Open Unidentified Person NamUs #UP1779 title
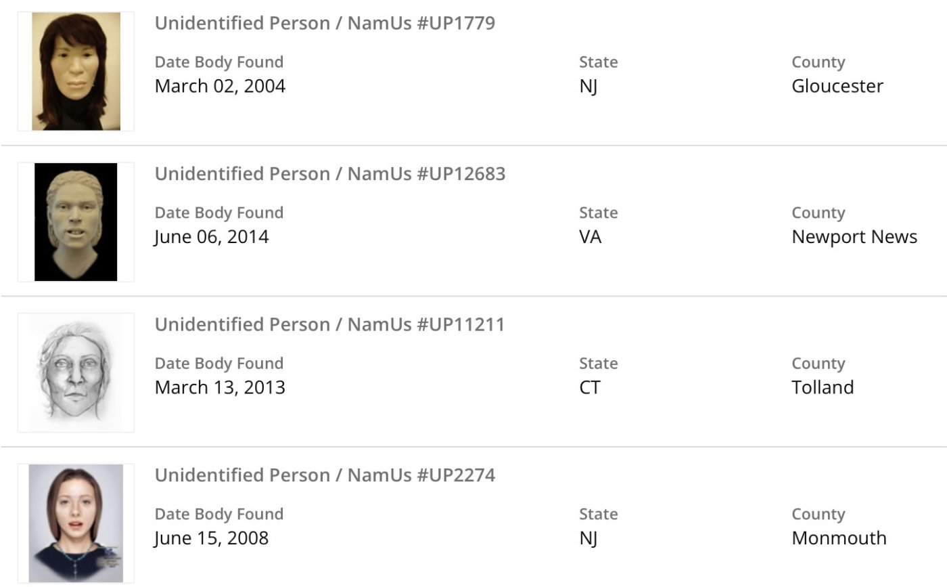 325,23
